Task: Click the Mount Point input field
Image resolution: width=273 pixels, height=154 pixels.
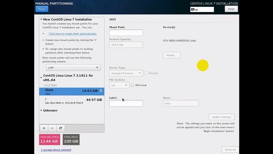Action: 126,33
